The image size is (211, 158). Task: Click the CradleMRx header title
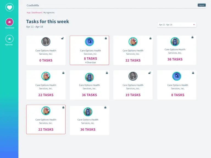point(32,5)
